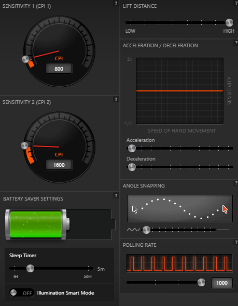Click the Sleep Timer slider handle
This screenshot has height=306, width=238.
point(30,269)
